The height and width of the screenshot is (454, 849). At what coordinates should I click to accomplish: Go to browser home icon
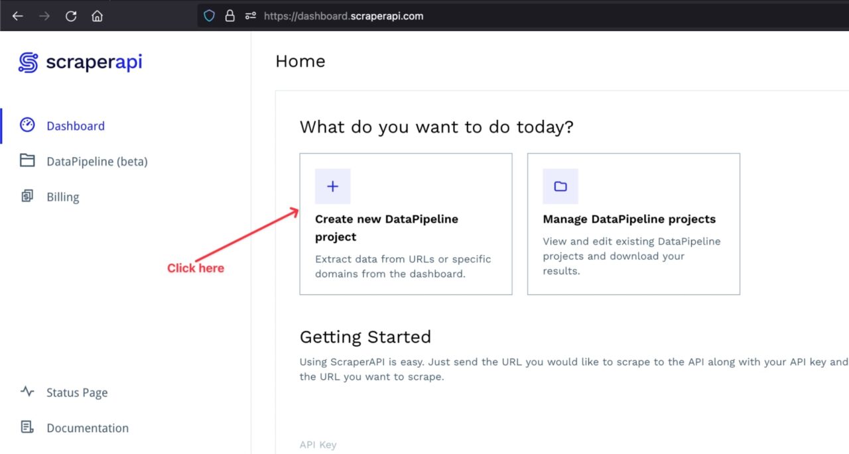click(x=98, y=16)
